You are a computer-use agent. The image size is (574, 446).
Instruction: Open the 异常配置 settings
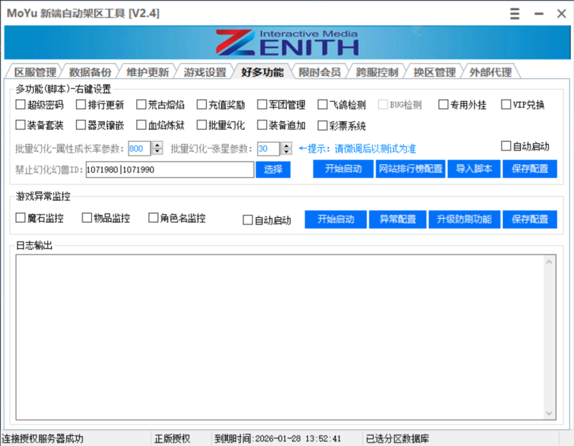(x=397, y=219)
